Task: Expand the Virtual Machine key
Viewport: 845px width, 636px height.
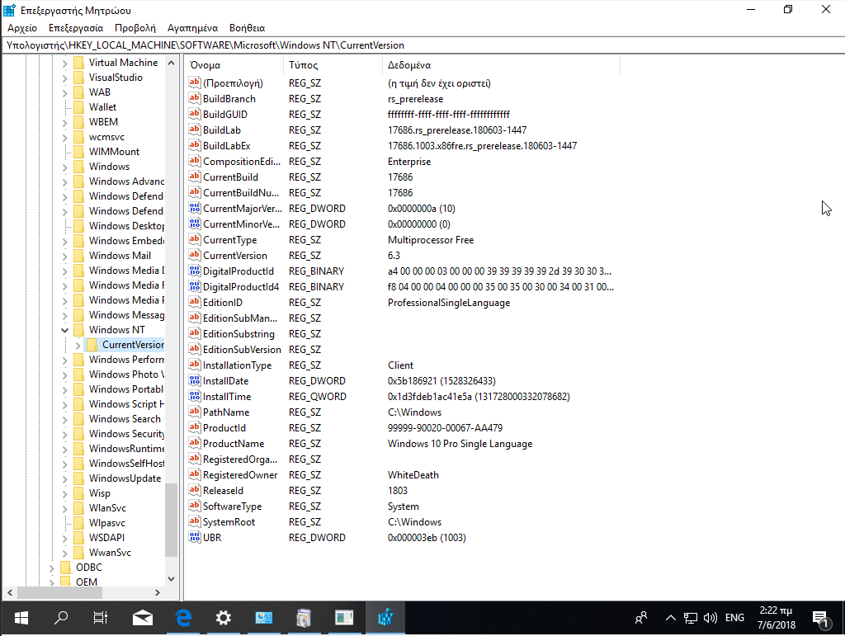Action: [64, 63]
